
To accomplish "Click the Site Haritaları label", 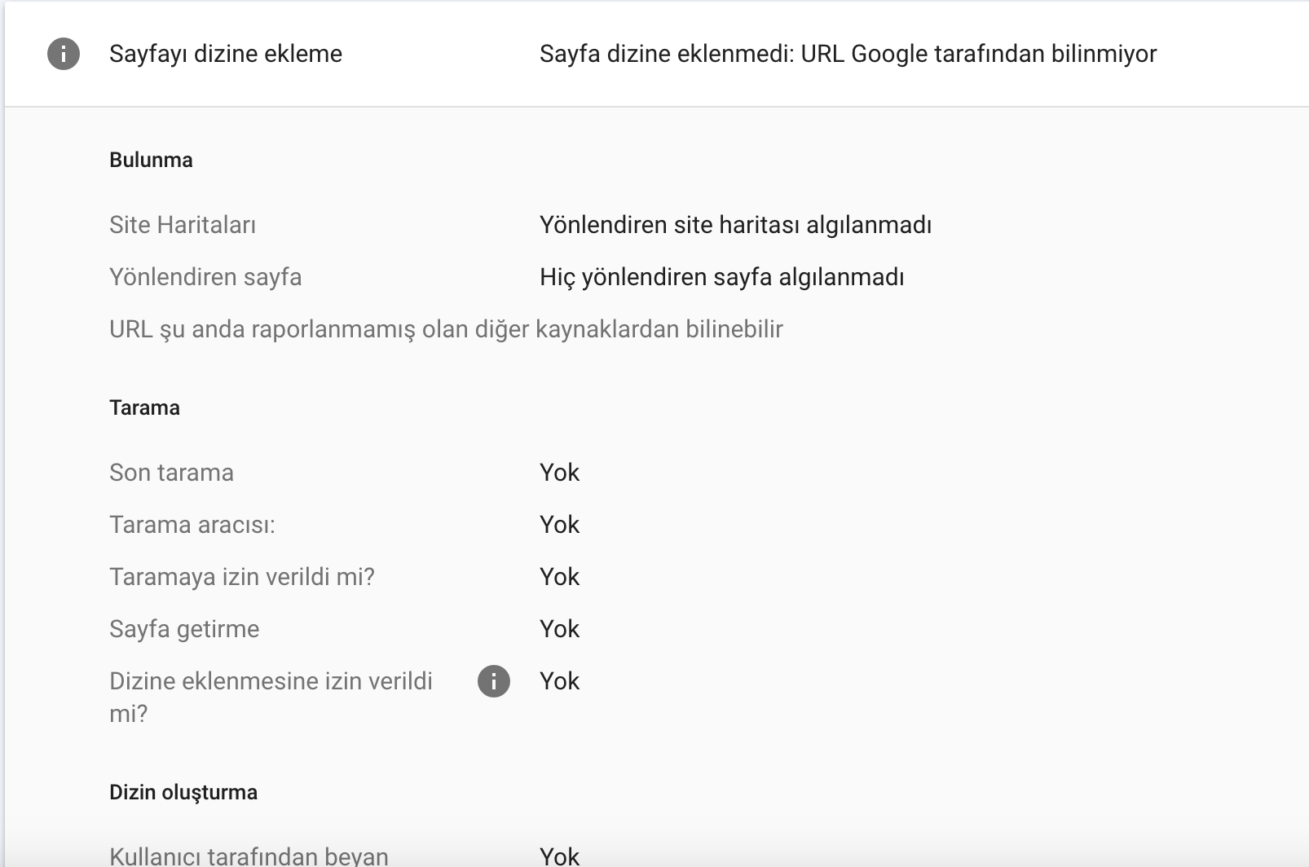I will click(183, 225).
